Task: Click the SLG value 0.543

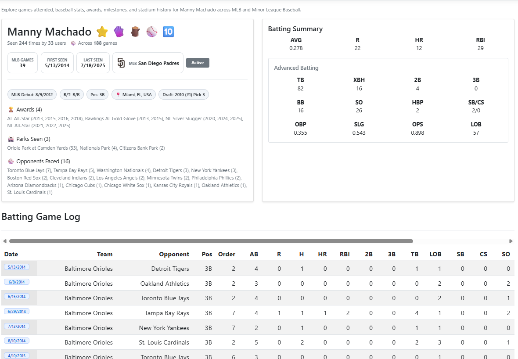Action: (x=359, y=133)
